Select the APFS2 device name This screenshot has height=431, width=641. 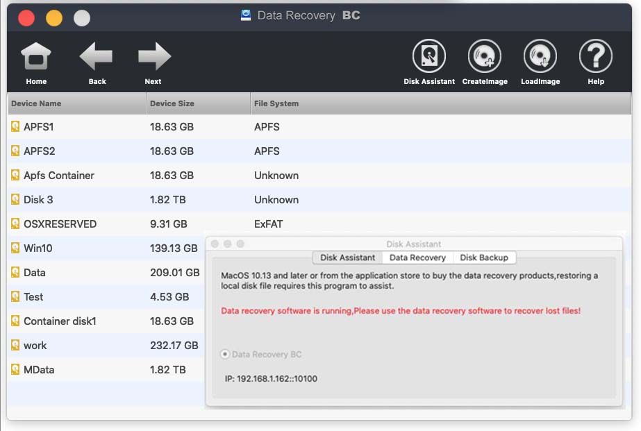coord(40,151)
